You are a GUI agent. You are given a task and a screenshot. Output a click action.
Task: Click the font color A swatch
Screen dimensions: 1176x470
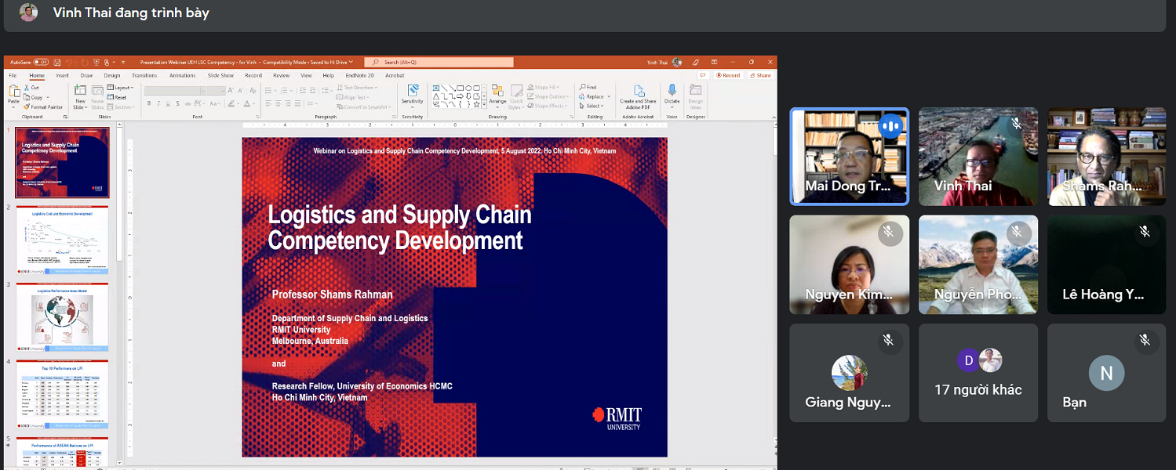246,103
